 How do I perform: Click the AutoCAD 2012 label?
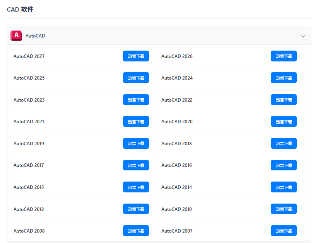(x=29, y=209)
